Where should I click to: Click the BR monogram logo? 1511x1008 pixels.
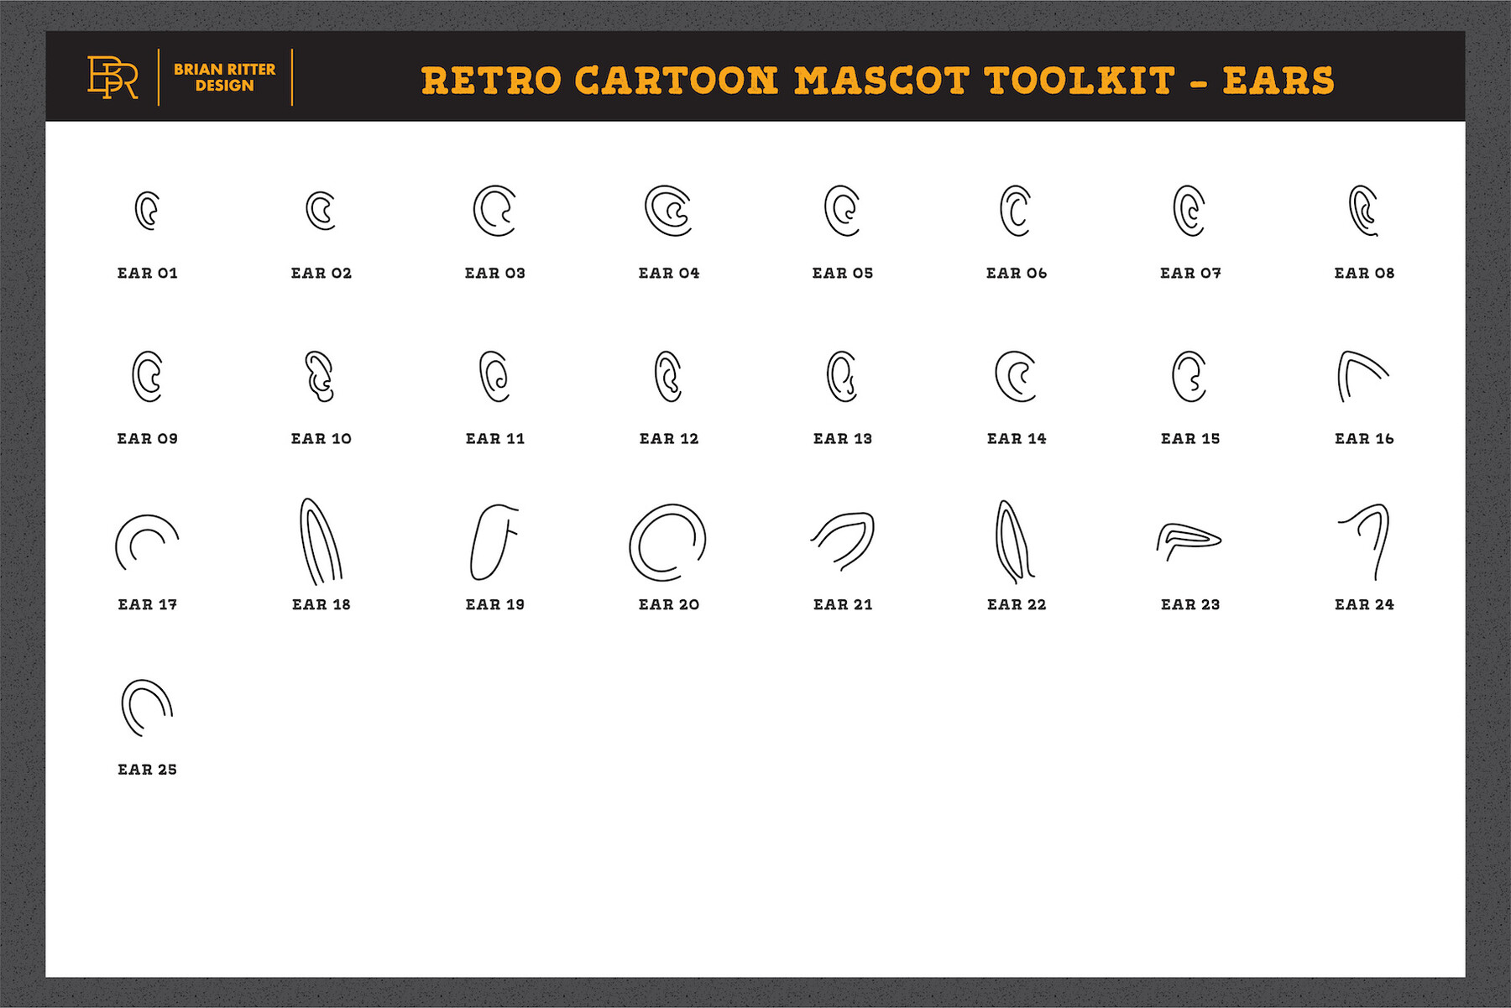coord(112,78)
